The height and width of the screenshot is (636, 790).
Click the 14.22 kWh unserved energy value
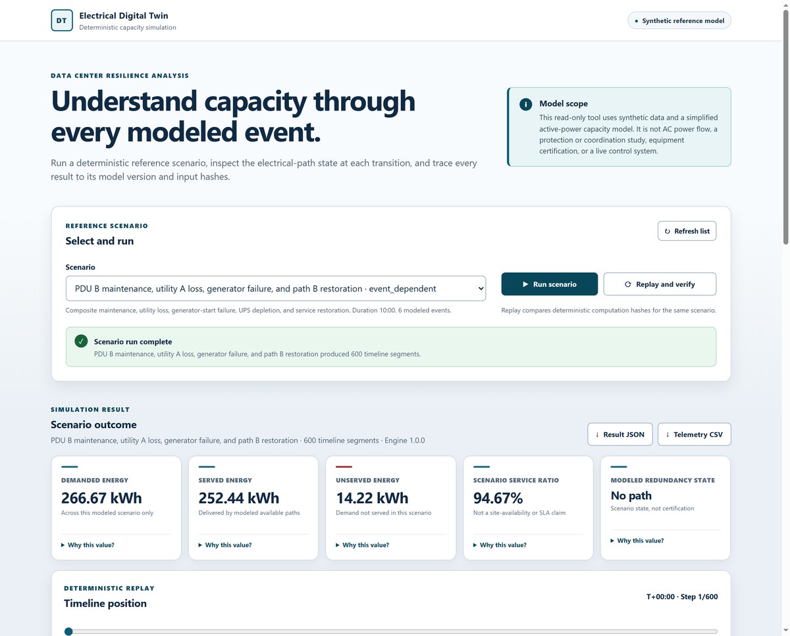point(372,498)
